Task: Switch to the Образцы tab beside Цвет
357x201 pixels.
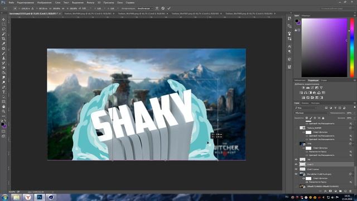Action: tap(306, 16)
